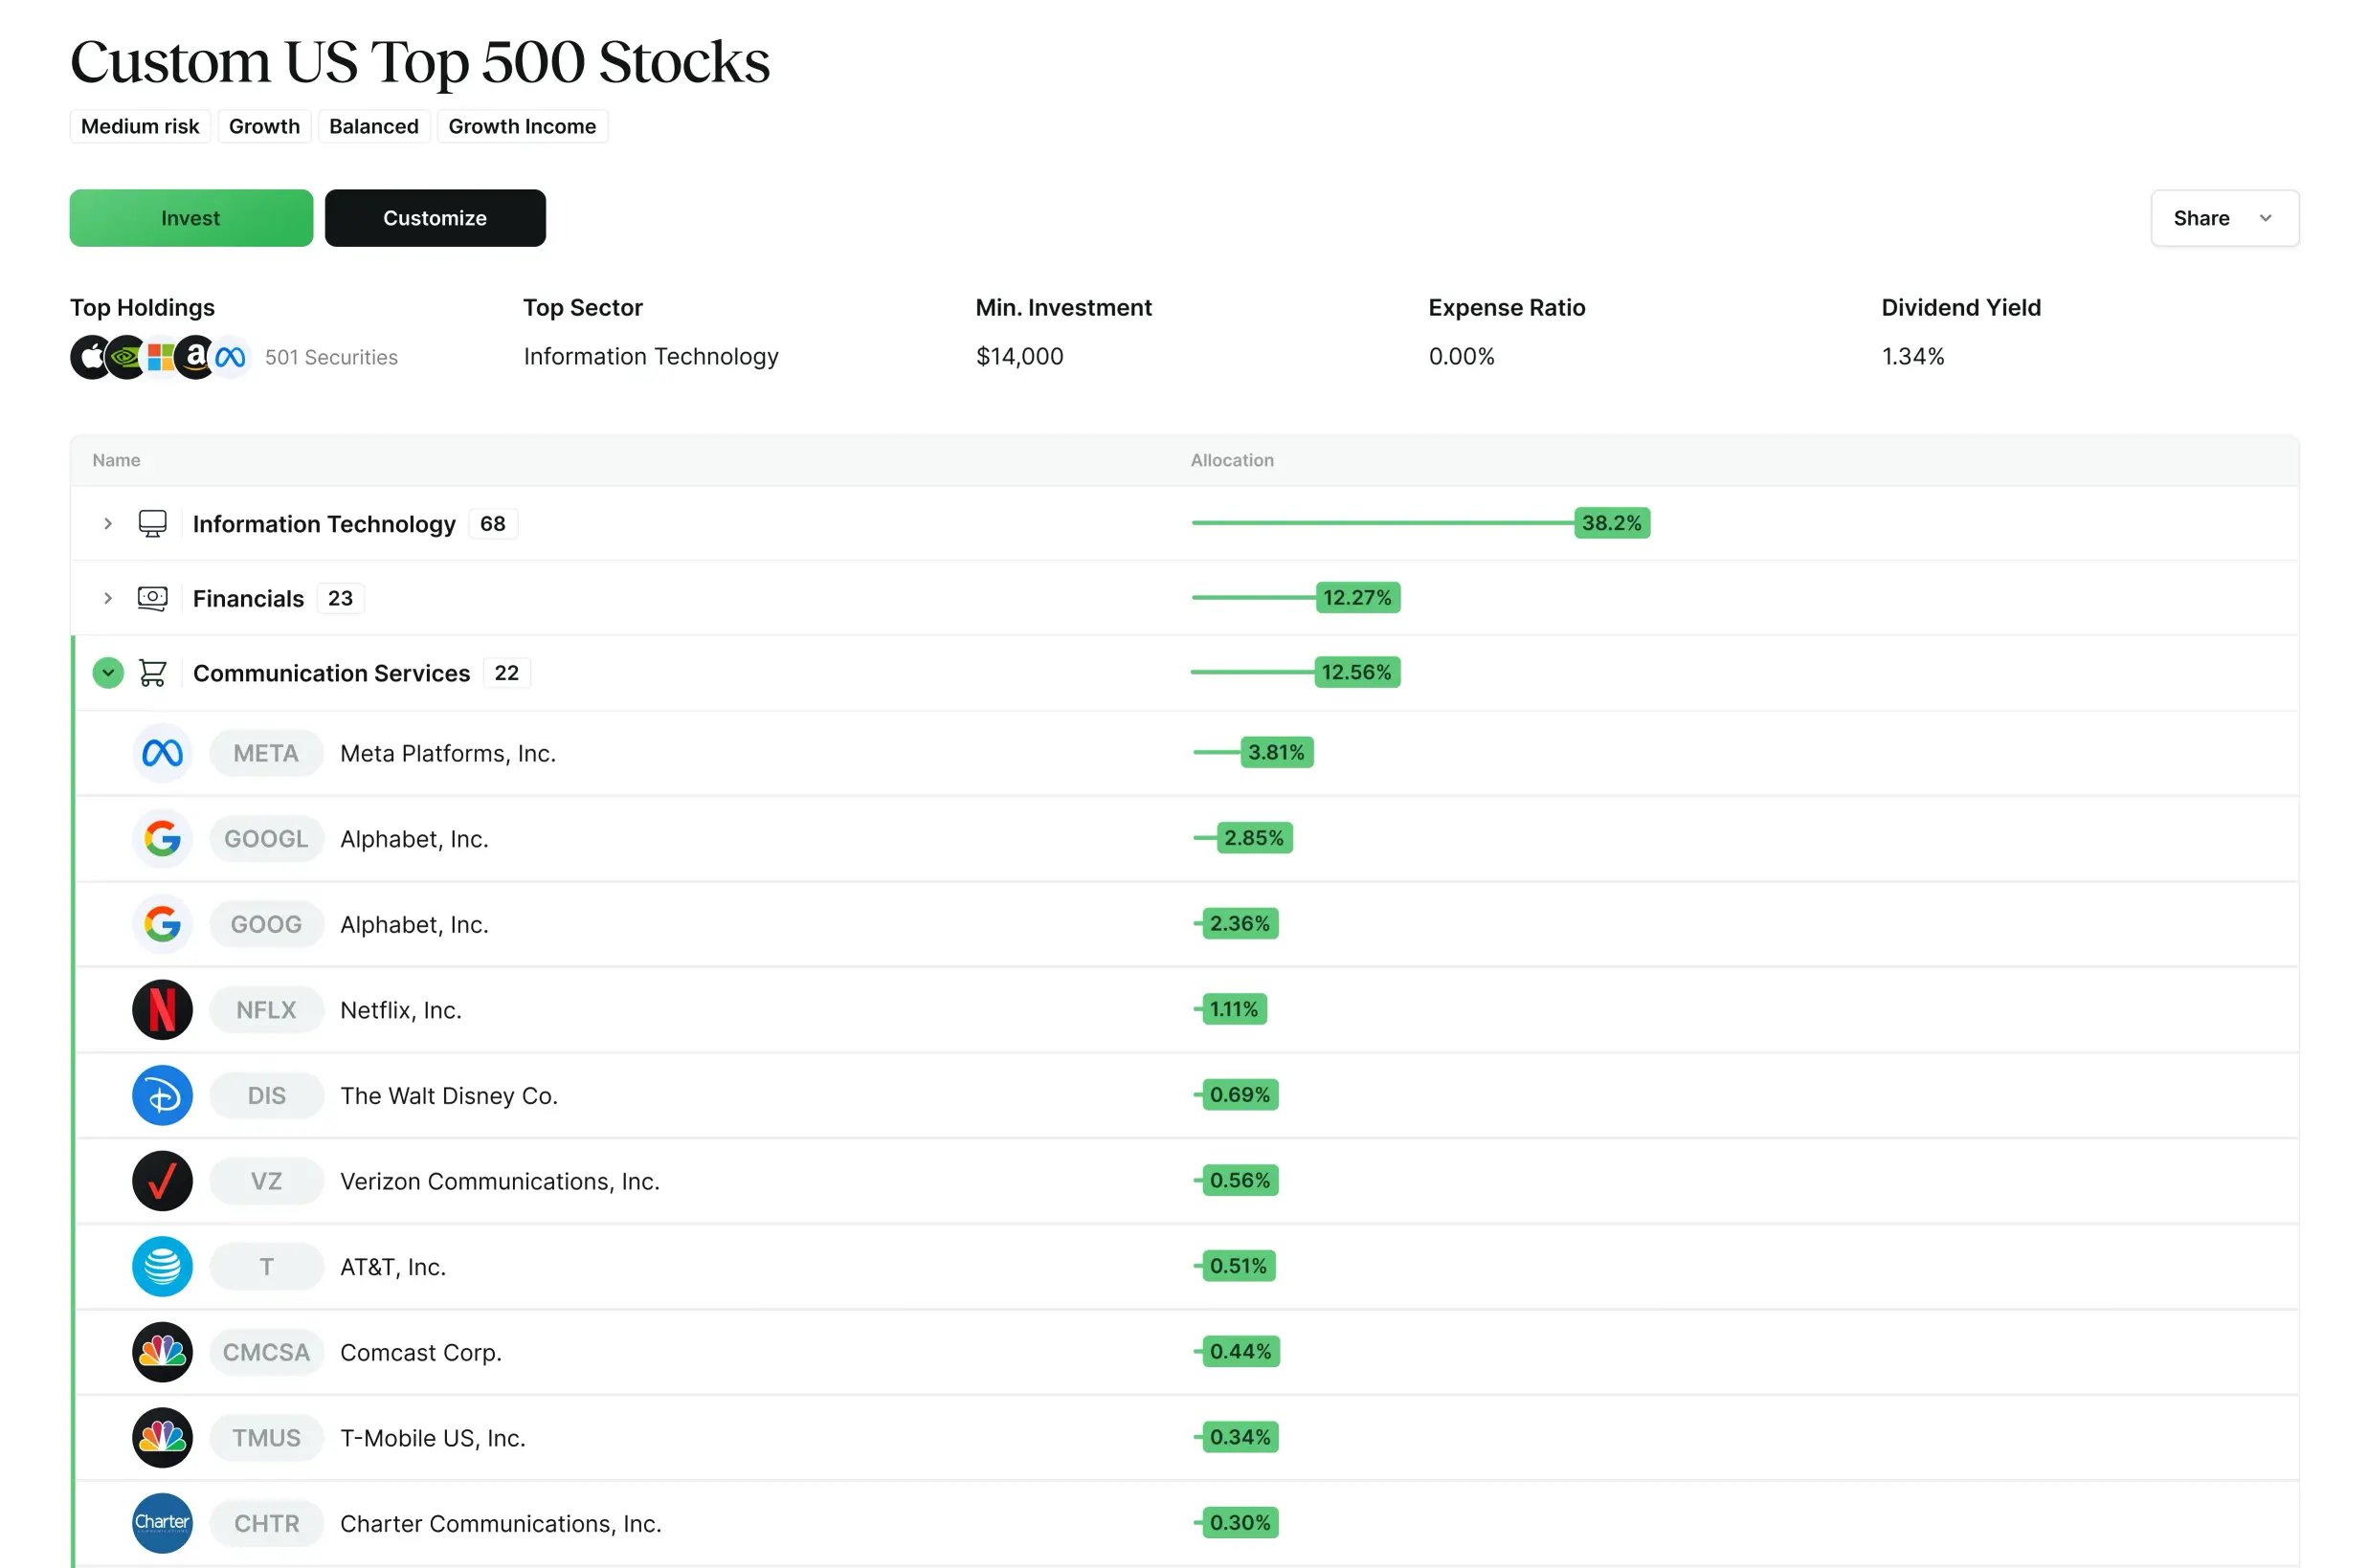Click the Walt Disney logo icon
2369x1568 pixels.
click(x=162, y=1095)
